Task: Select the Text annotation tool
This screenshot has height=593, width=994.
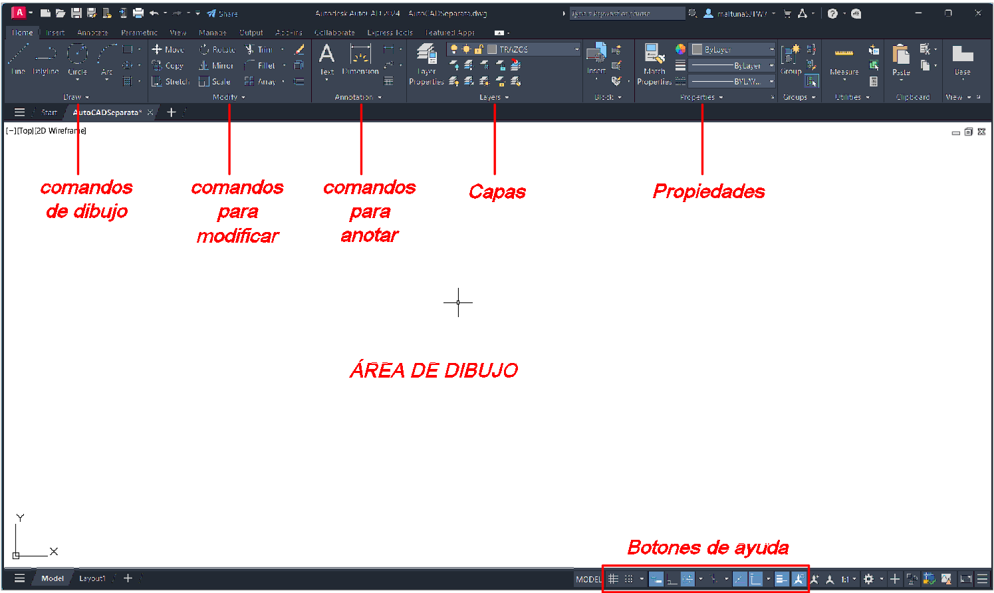Action: [x=326, y=59]
